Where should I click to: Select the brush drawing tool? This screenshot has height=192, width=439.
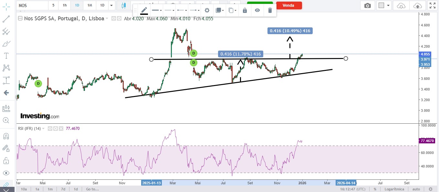tap(6, 43)
